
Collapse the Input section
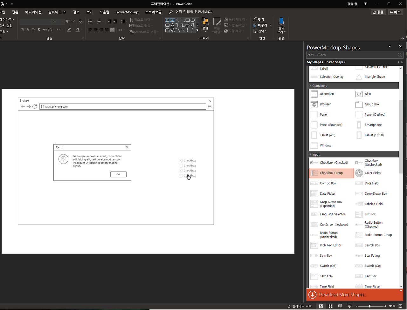point(310,155)
